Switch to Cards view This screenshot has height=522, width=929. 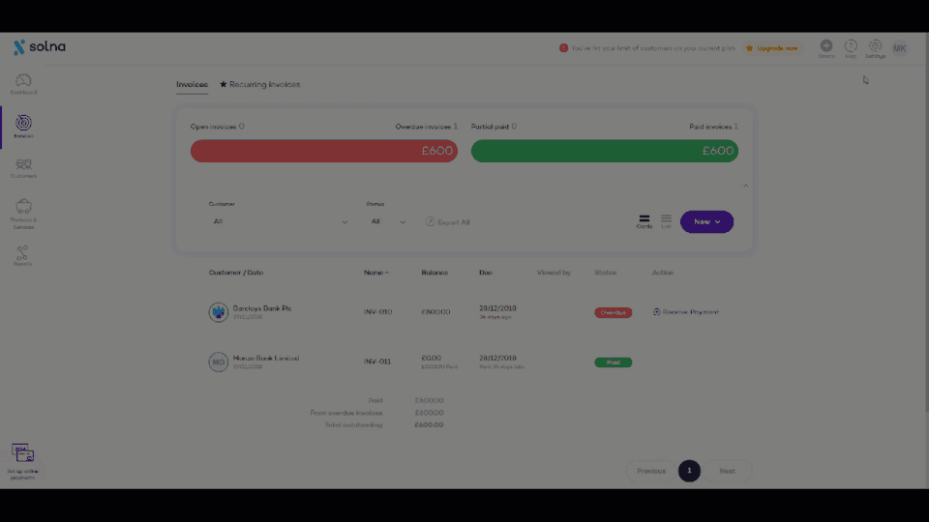tap(644, 221)
